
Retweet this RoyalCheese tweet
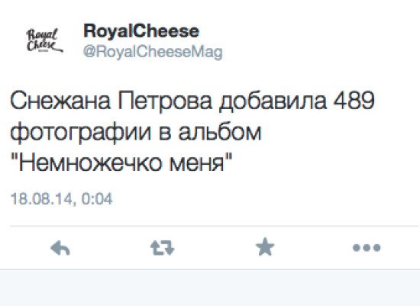click(x=163, y=248)
